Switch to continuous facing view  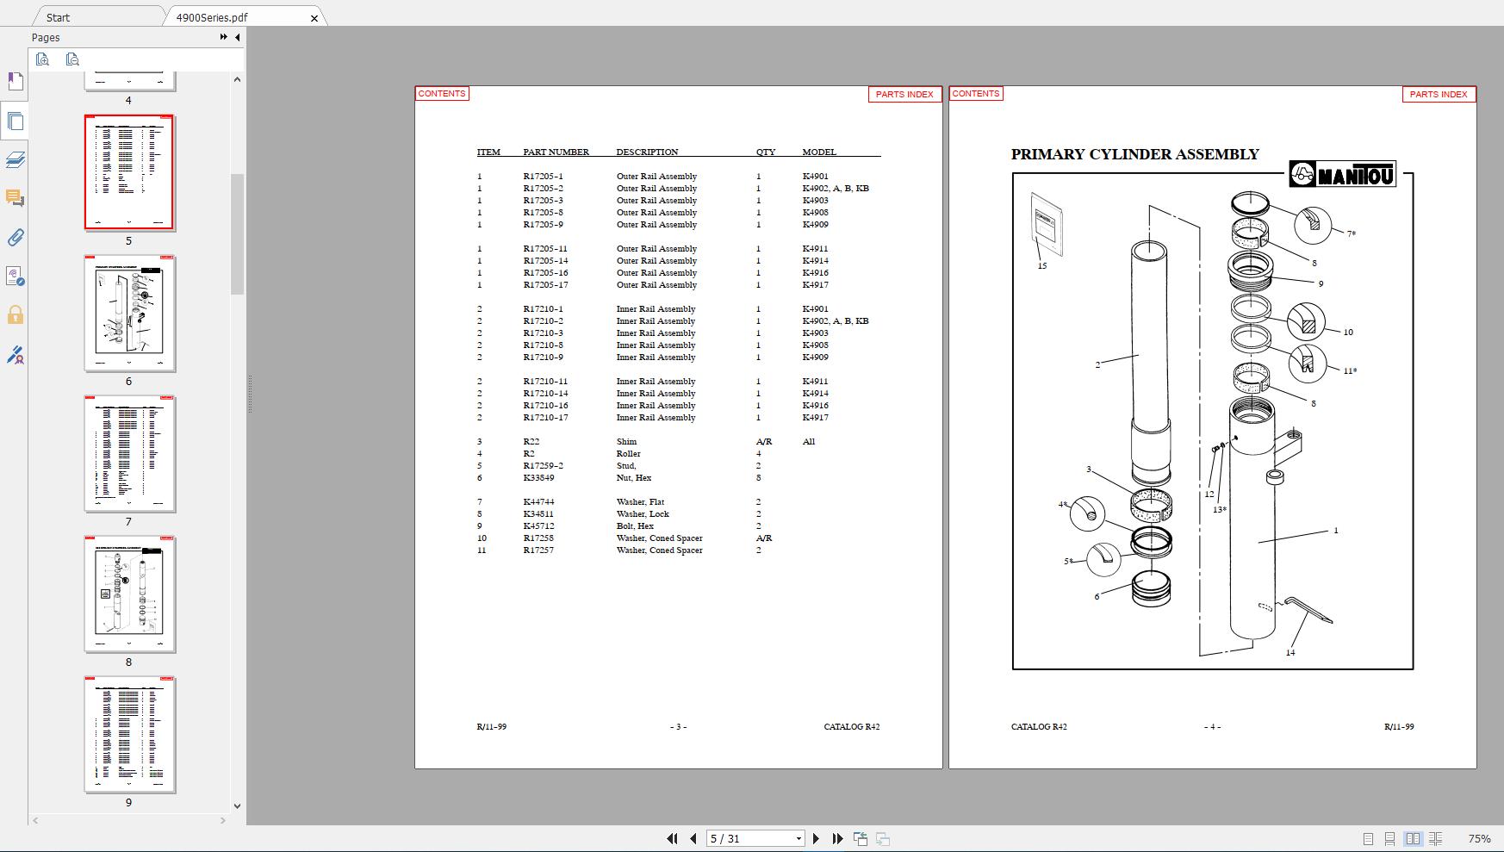coord(1435,838)
